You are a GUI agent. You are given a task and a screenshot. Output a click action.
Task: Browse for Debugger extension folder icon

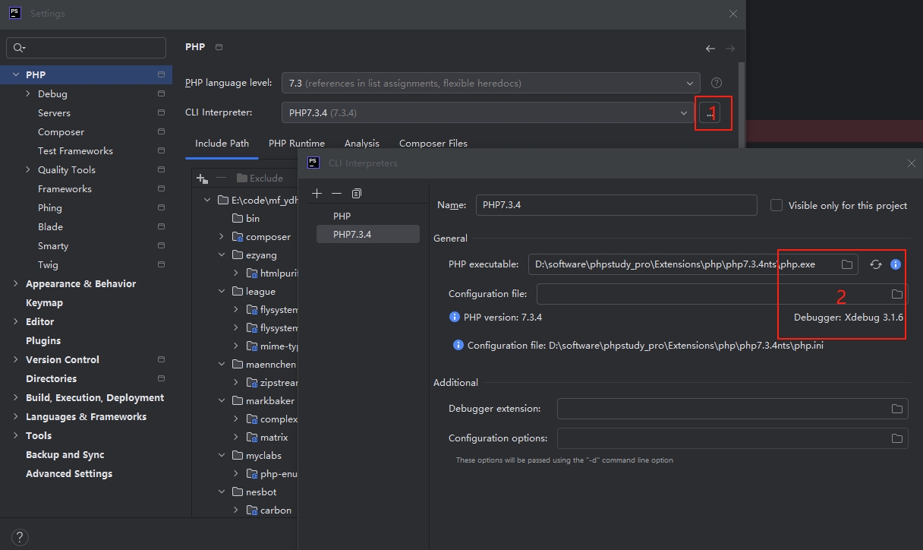897,409
